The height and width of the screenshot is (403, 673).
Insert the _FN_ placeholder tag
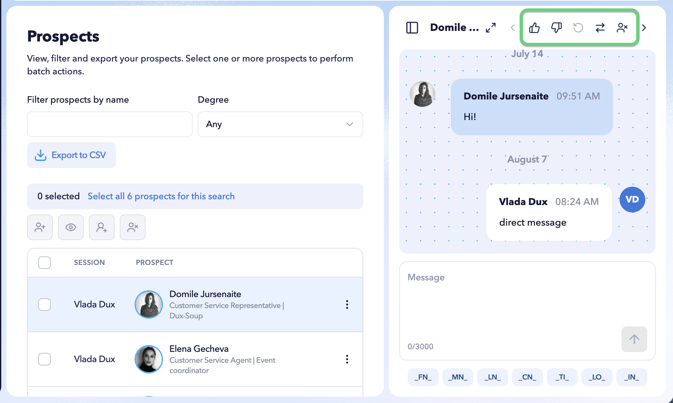[423, 377]
